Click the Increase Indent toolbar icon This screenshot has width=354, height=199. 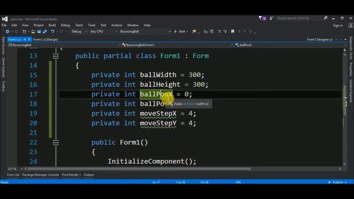pyautogui.click(x=225, y=32)
